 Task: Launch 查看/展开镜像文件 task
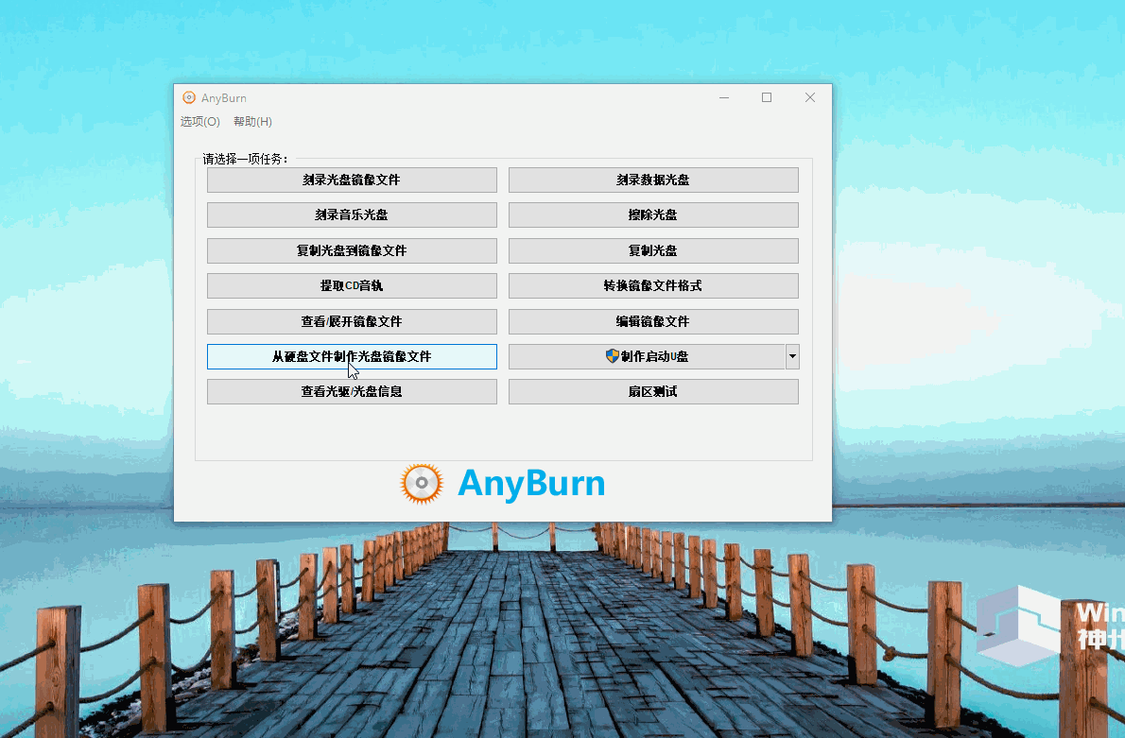click(x=352, y=322)
